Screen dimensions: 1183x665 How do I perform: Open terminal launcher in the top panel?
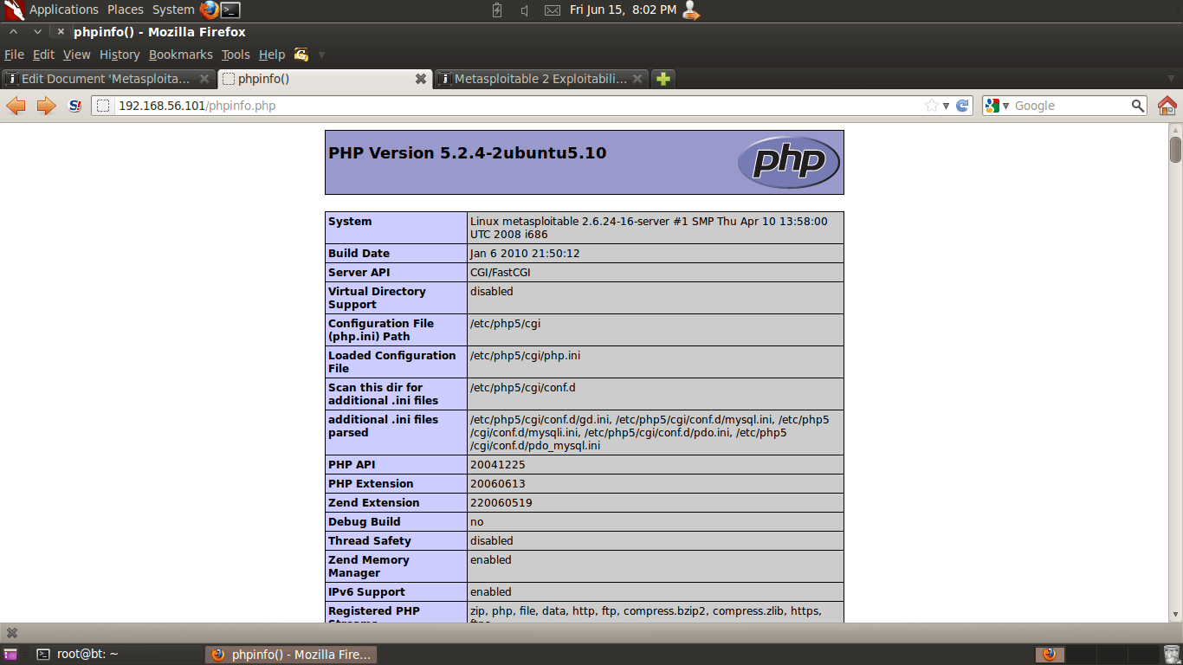(x=230, y=10)
